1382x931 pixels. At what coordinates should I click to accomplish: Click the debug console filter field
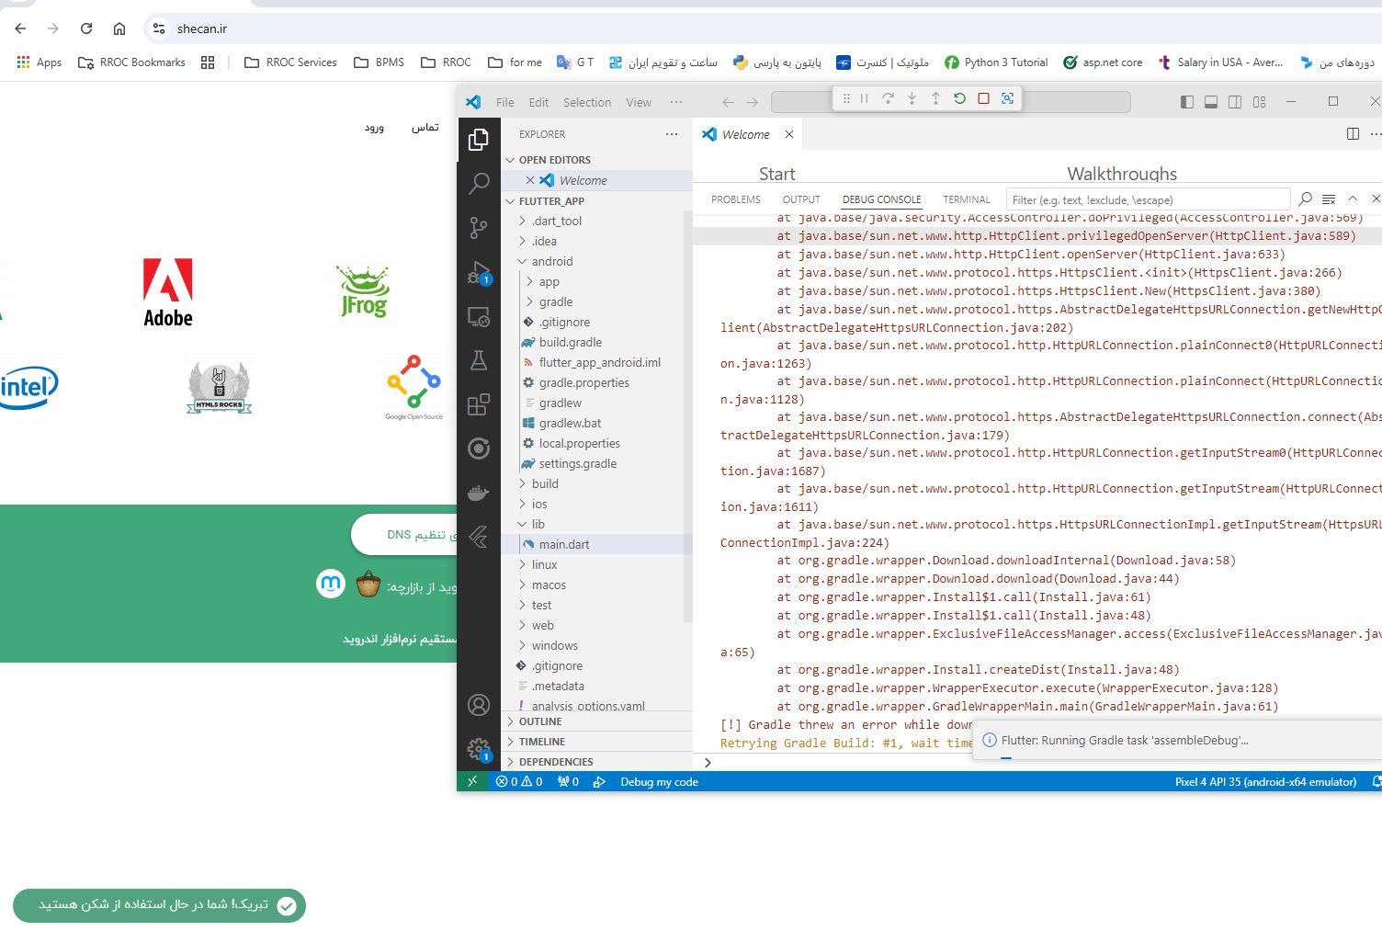pyautogui.click(x=1149, y=199)
